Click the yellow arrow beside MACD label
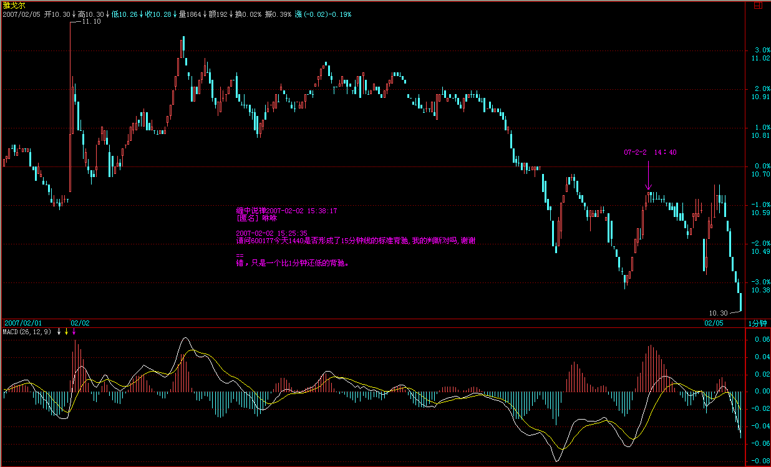Image resolution: width=771 pixels, height=467 pixels. tap(67, 332)
